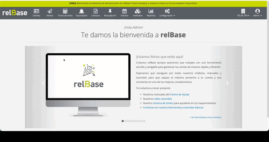Go to previous welcome slide arrow
Screen dimensions: 269x142
pos(43,83)
